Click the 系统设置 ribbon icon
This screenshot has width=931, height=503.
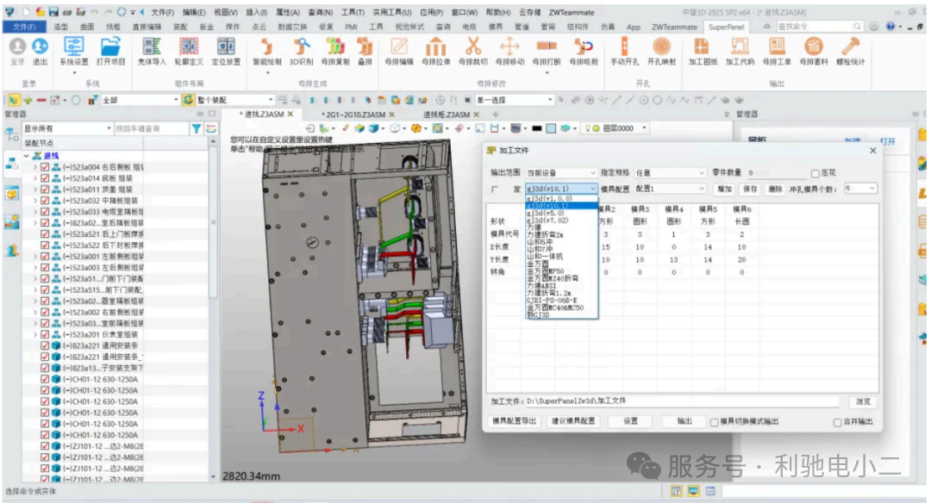coord(73,52)
